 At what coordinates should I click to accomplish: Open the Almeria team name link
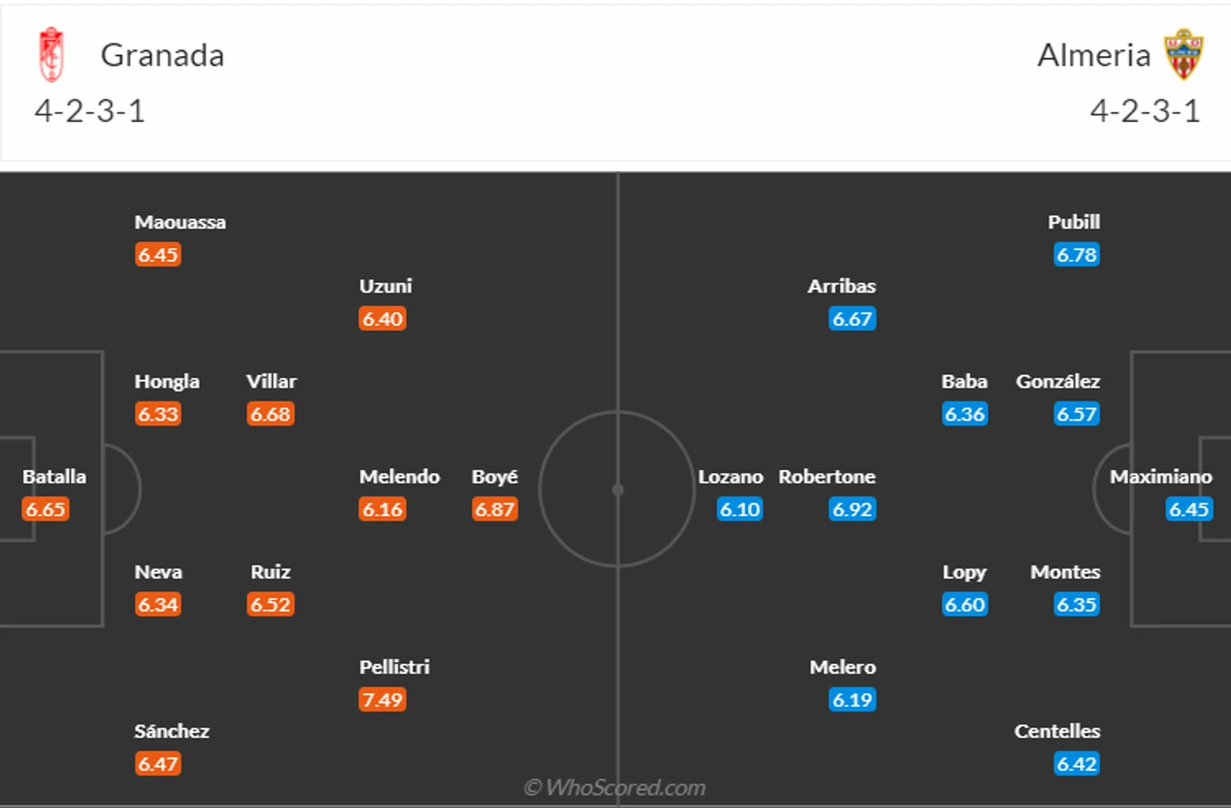1094,56
